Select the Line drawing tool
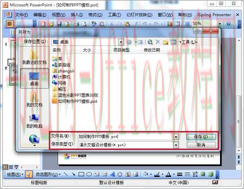244x189 pixels. [65, 174]
